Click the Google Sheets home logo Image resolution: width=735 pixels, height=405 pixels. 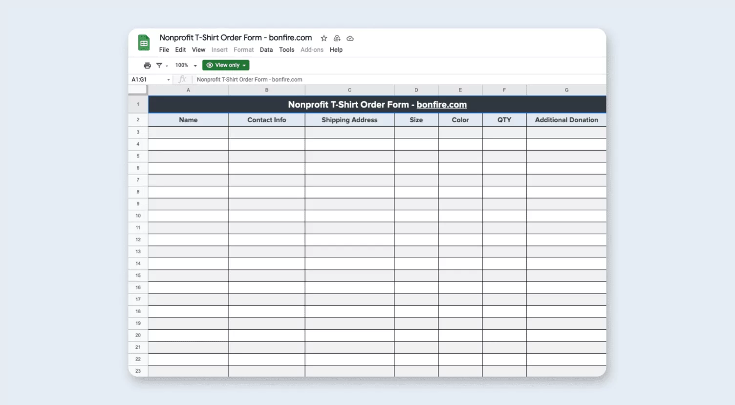click(x=144, y=43)
